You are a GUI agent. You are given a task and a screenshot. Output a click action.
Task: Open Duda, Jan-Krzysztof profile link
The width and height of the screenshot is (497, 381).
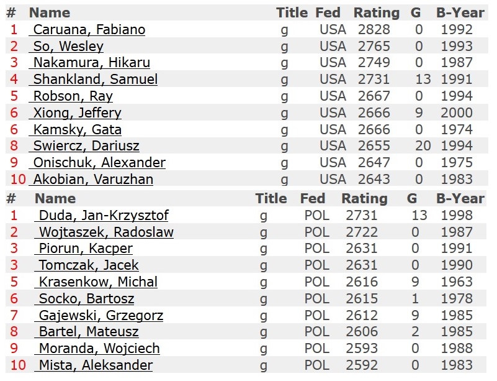pos(101,216)
